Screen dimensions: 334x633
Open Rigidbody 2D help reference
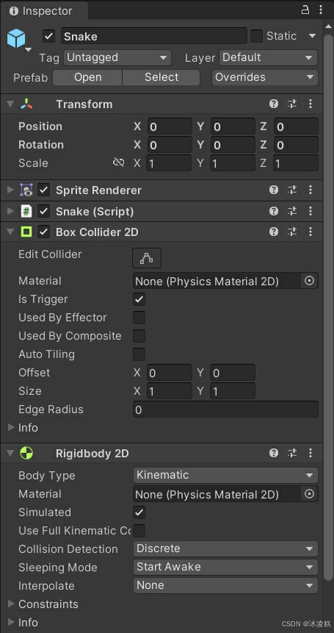274,454
